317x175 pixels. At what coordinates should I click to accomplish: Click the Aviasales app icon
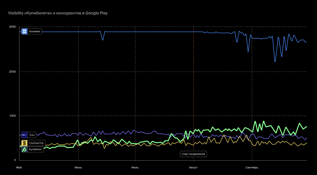[x=25, y=31]
